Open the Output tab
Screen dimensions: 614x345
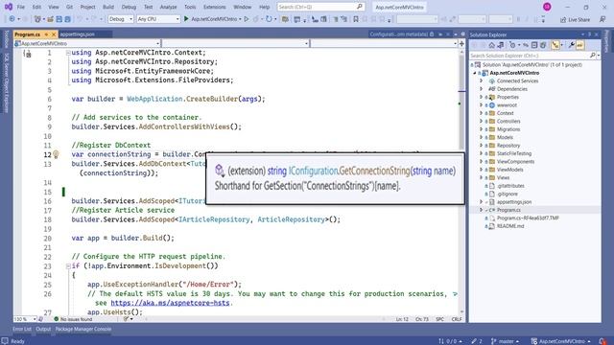(x=43, y=329)
